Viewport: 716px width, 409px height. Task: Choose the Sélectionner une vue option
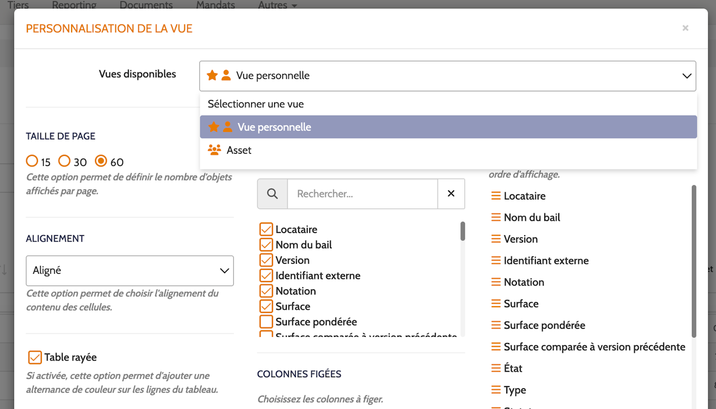pyautogui.click(x=448, y=104)
